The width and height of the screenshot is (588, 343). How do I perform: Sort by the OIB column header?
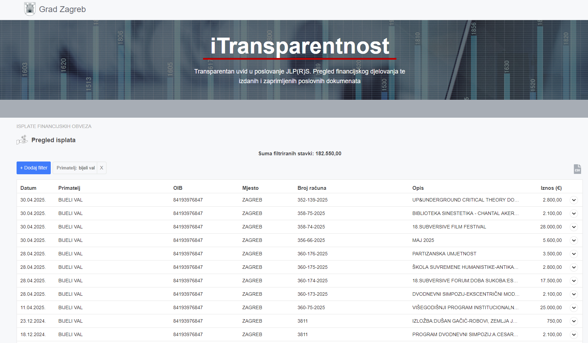click(178, 188)
